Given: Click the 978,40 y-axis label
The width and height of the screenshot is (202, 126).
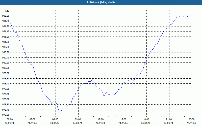Looking at the screenshot, I should click(x=6, y=110).
